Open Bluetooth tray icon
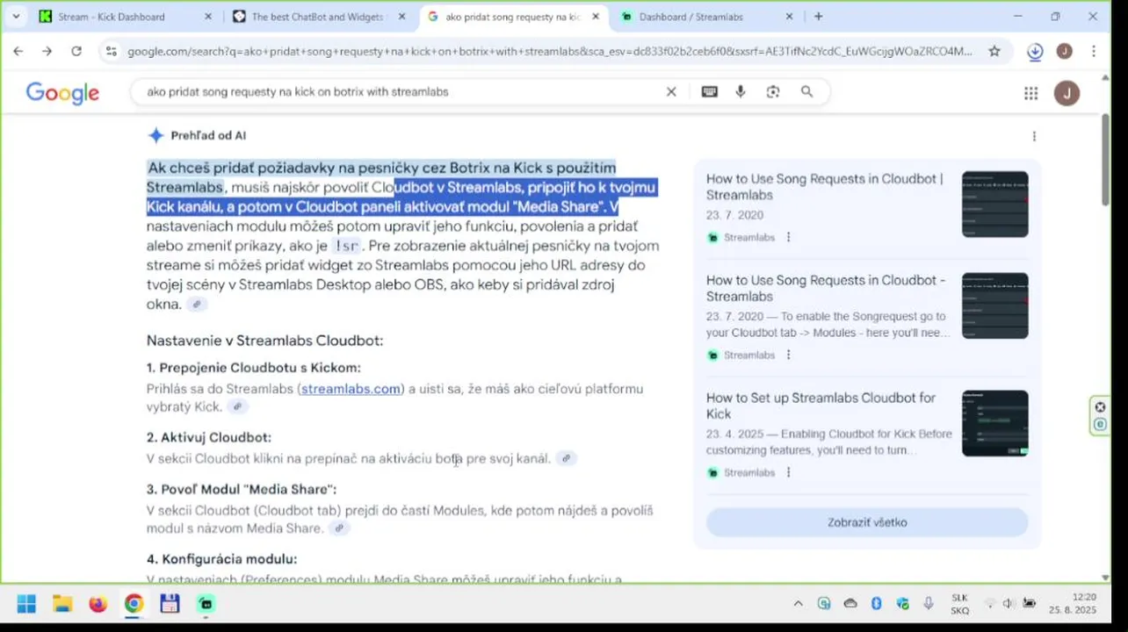Screen dimensions: 1128x632 click(876, 604)
